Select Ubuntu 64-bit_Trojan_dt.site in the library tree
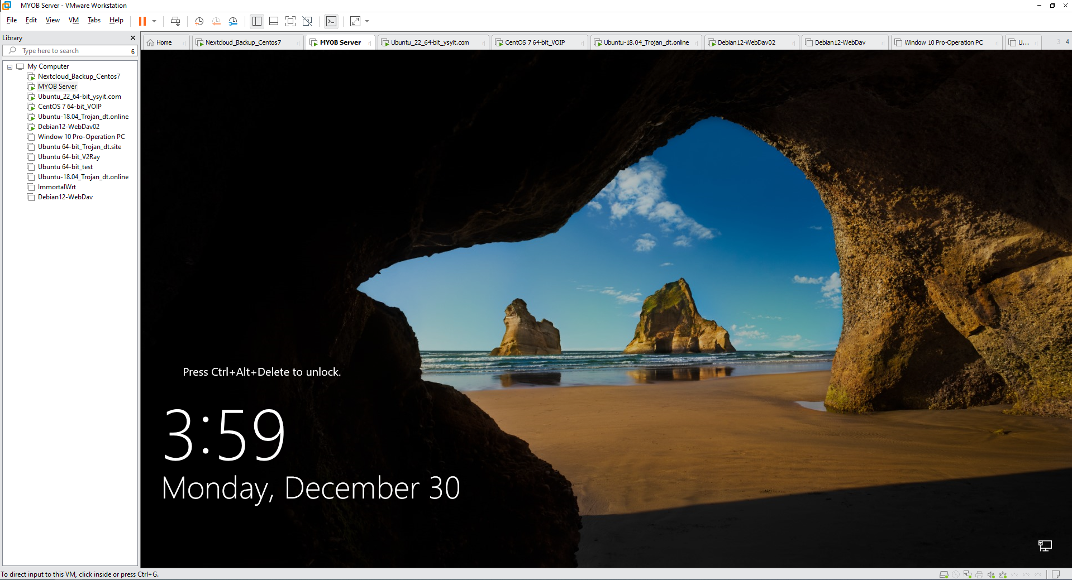The width and height of the screenshot is (1072, 580). click(79, 147)
